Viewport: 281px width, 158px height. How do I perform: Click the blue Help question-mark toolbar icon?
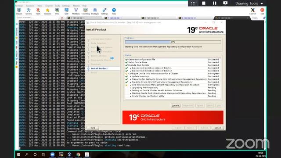114,11
